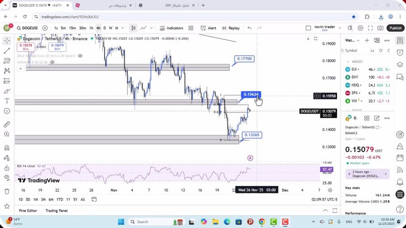Open indicator templates grid icon
Screen dimensions: 406x228
[191, 28]
